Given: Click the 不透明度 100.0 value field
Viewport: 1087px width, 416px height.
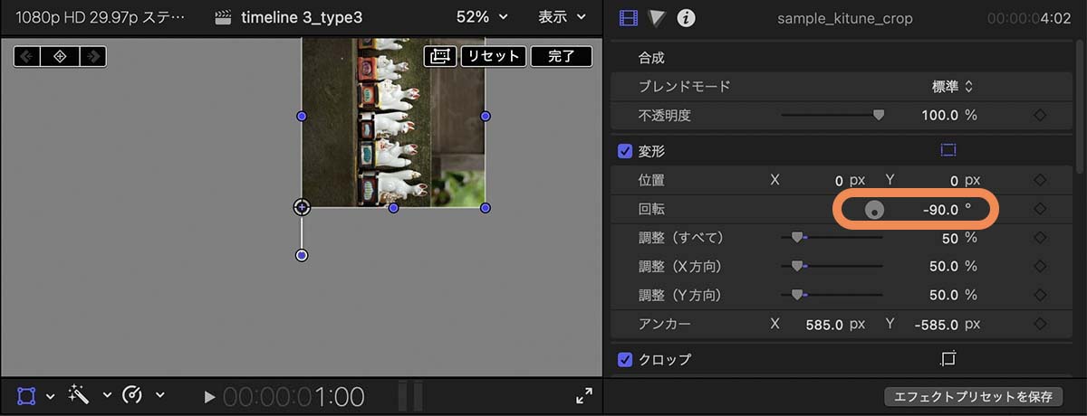Looking at the screenshot, I should (939, 115).
